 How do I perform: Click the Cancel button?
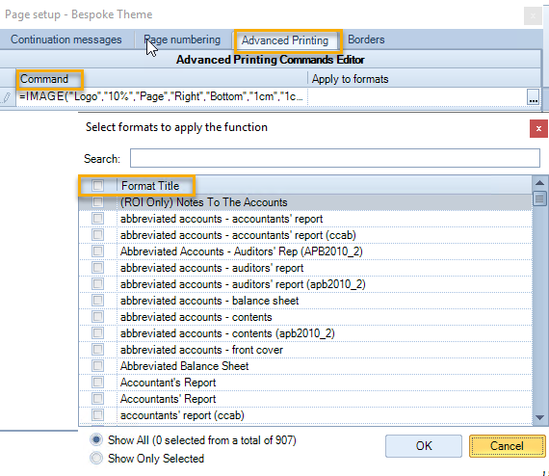[507, 446]
